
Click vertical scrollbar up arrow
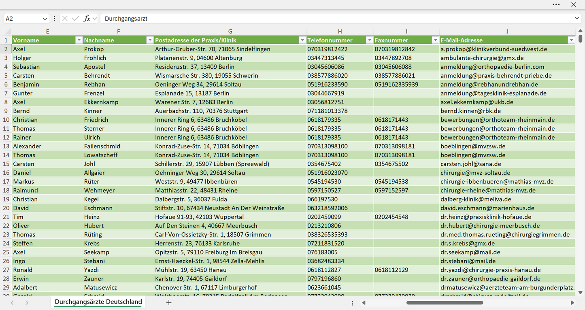pos(581,30)
